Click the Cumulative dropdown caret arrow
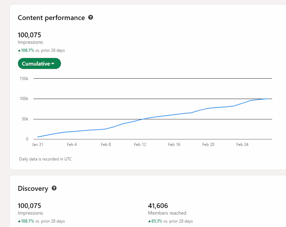The height and width of the screenshot is (227, 286). pos(53,64)
